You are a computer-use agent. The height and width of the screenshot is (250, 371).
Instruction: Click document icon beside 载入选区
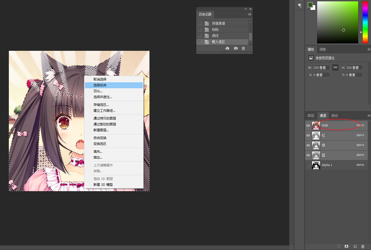click(x=207, y=42)
